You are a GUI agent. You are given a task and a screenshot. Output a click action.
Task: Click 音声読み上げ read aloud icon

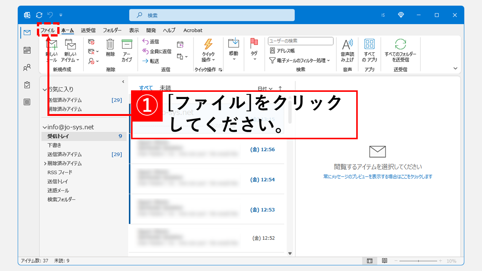pos(348,51)
